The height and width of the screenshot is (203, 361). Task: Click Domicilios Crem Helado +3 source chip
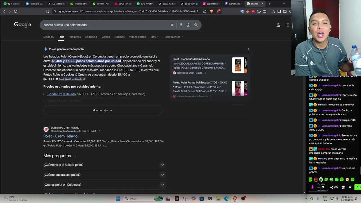(70, 79)
